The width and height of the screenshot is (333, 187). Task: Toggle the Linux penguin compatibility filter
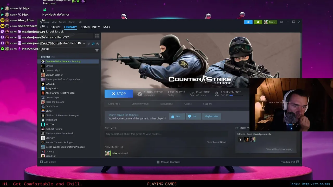point(89,44)
